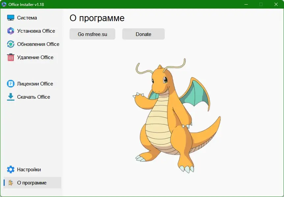
Task: Click the small dragon icon for О программе
Action: (11, 183)
